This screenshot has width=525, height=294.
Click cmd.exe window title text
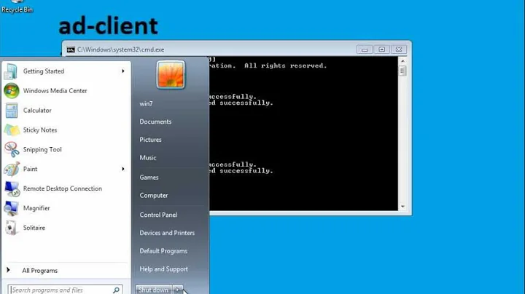(x=120, y=49)
